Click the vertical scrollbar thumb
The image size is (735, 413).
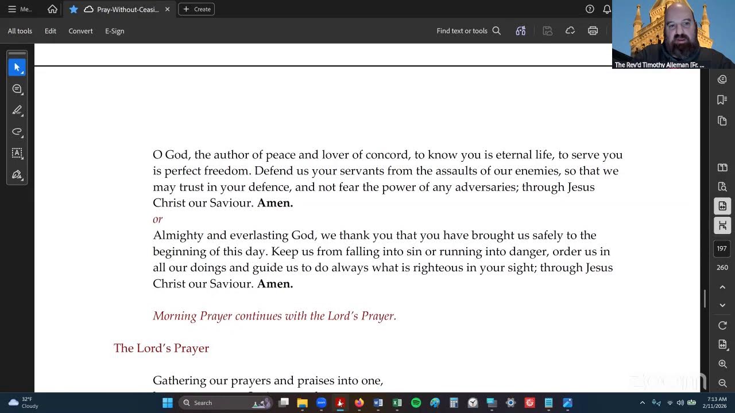tap(705, 298)
